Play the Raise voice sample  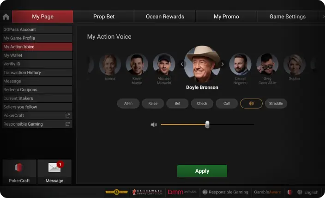pyautogui.click(x=153, y=103)
